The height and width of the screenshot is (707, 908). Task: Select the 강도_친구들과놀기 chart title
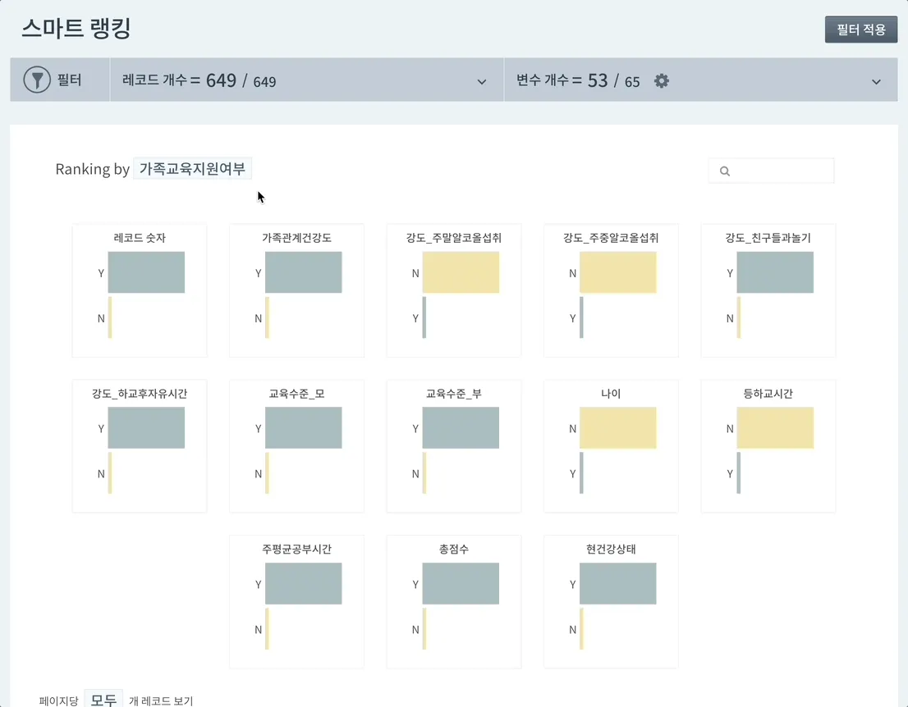(x=768, y=238)
